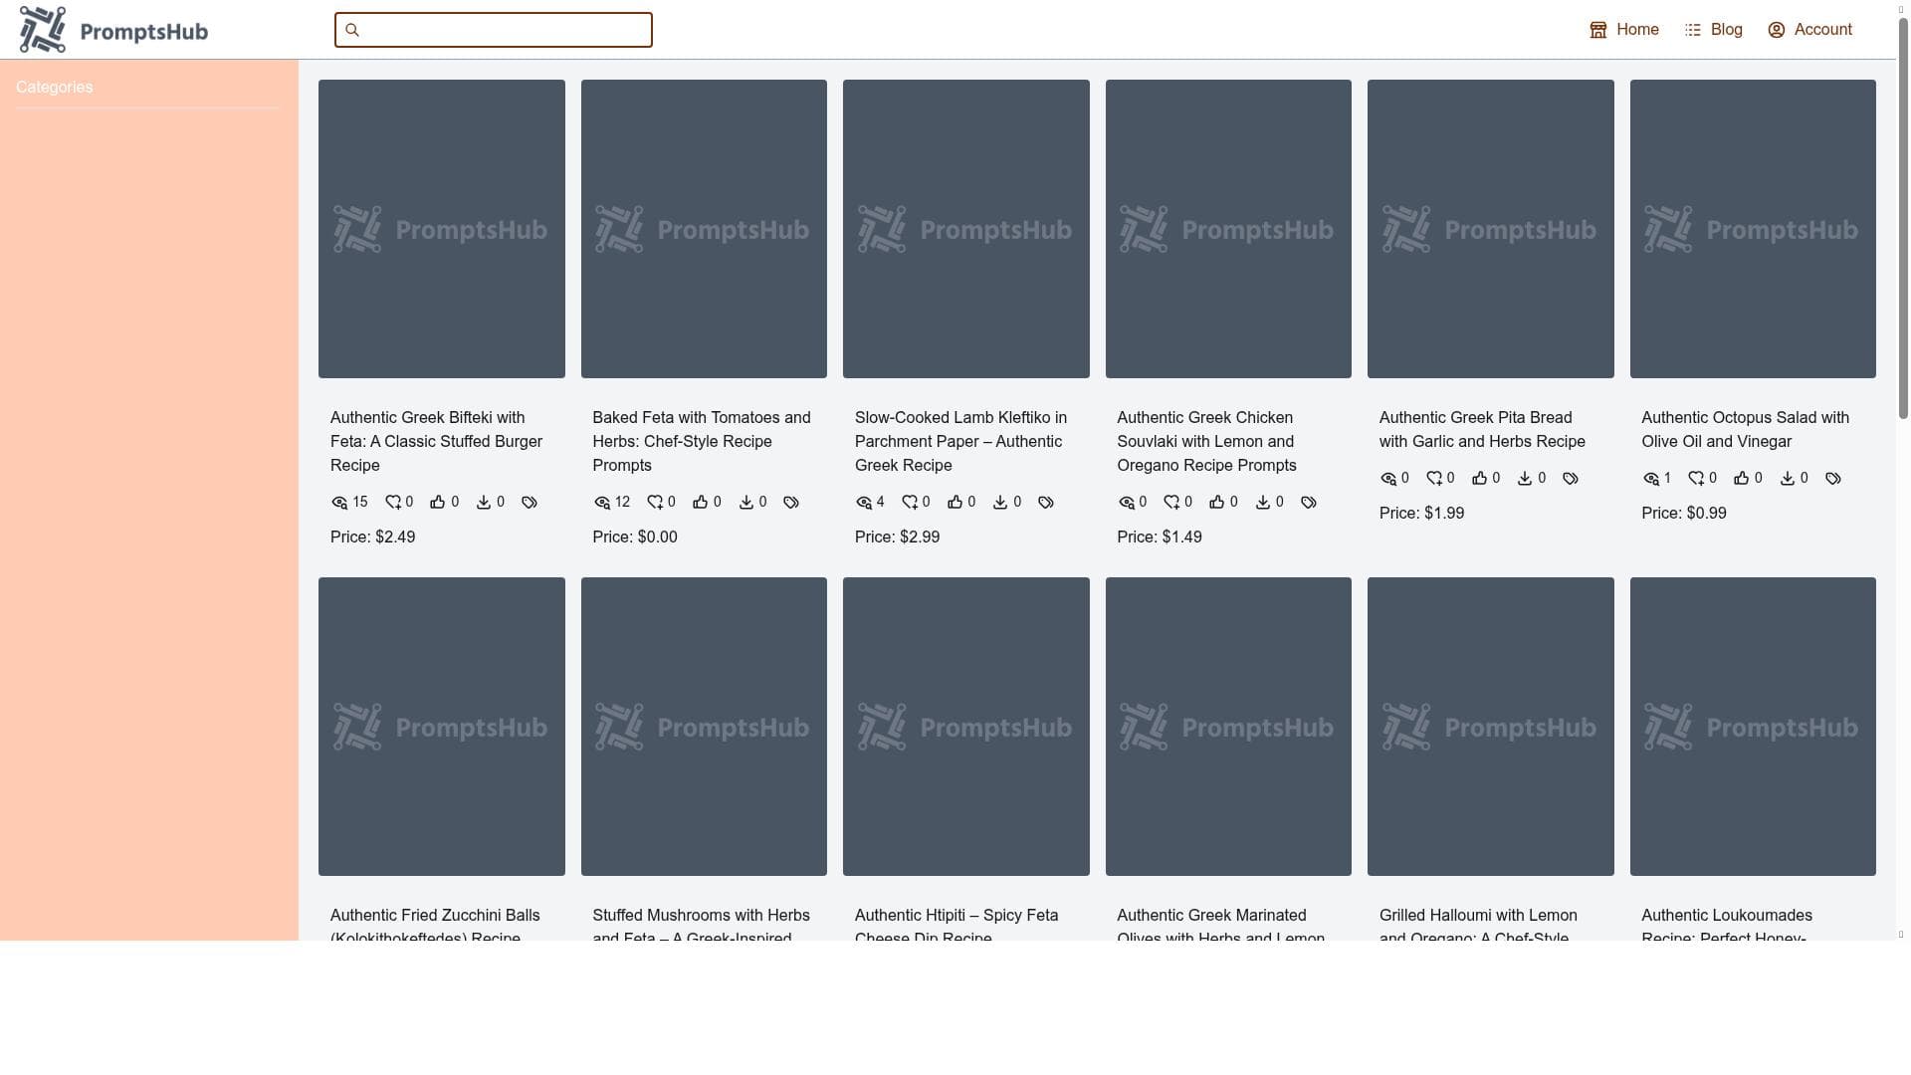Click the Blog list icon

tap(1693, 30)
